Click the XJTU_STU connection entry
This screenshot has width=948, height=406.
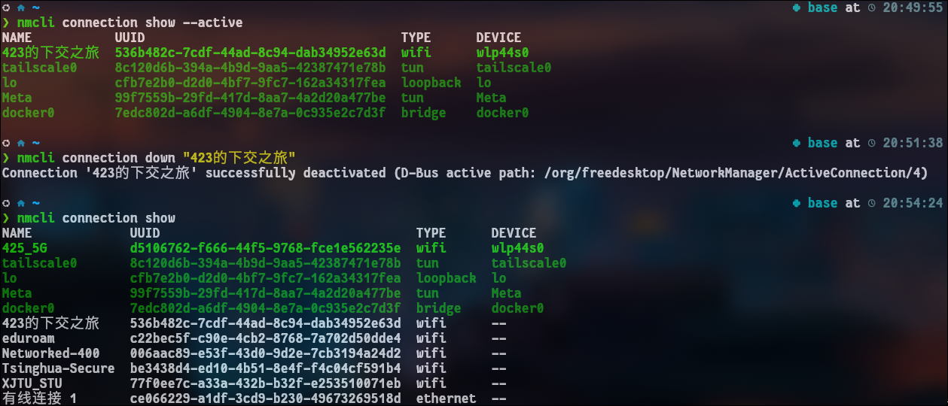click(x=32, y=383)
